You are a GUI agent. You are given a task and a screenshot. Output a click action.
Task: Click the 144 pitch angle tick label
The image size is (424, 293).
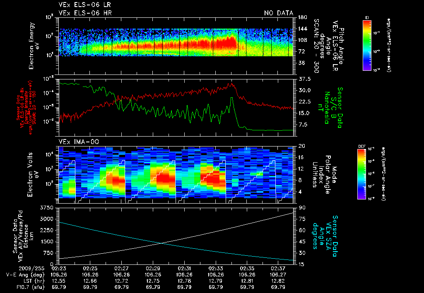click(303, 29)
